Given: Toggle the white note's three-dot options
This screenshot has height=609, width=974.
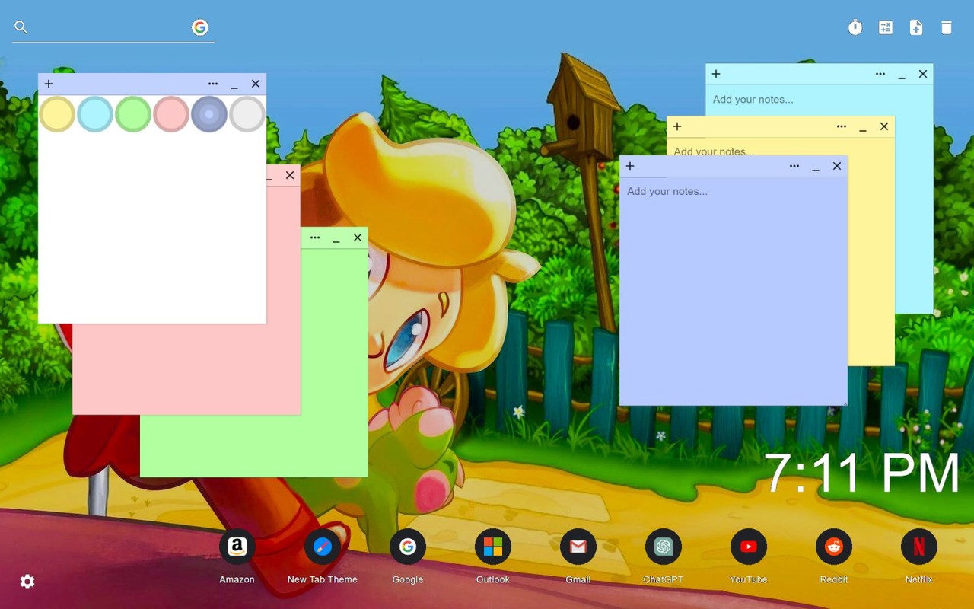Looking at the screenshot, I should click(x=213, y=84).
